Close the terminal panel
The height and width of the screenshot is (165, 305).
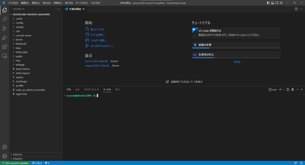click(302, 89)
